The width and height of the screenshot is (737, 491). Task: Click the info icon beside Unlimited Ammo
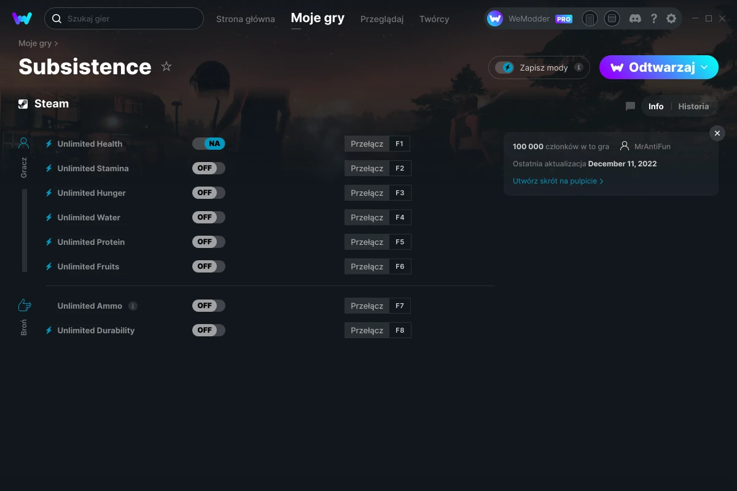(133, 306)
